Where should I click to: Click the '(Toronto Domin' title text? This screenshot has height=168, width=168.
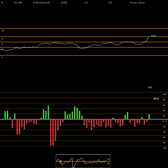[137, 3]
